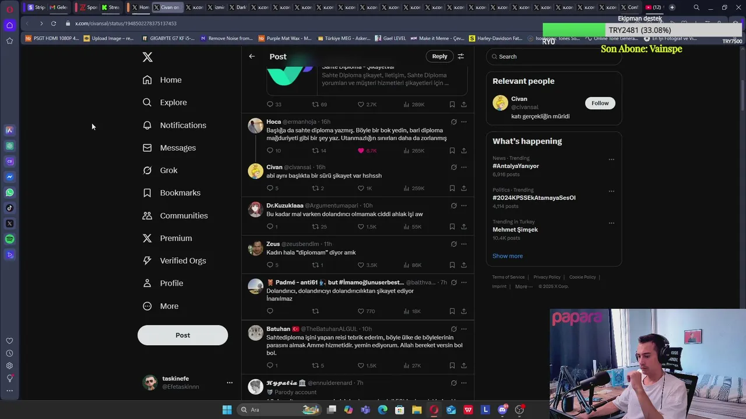Click the large Post button
Screen dimensions: 746x419
coord(182,335)
